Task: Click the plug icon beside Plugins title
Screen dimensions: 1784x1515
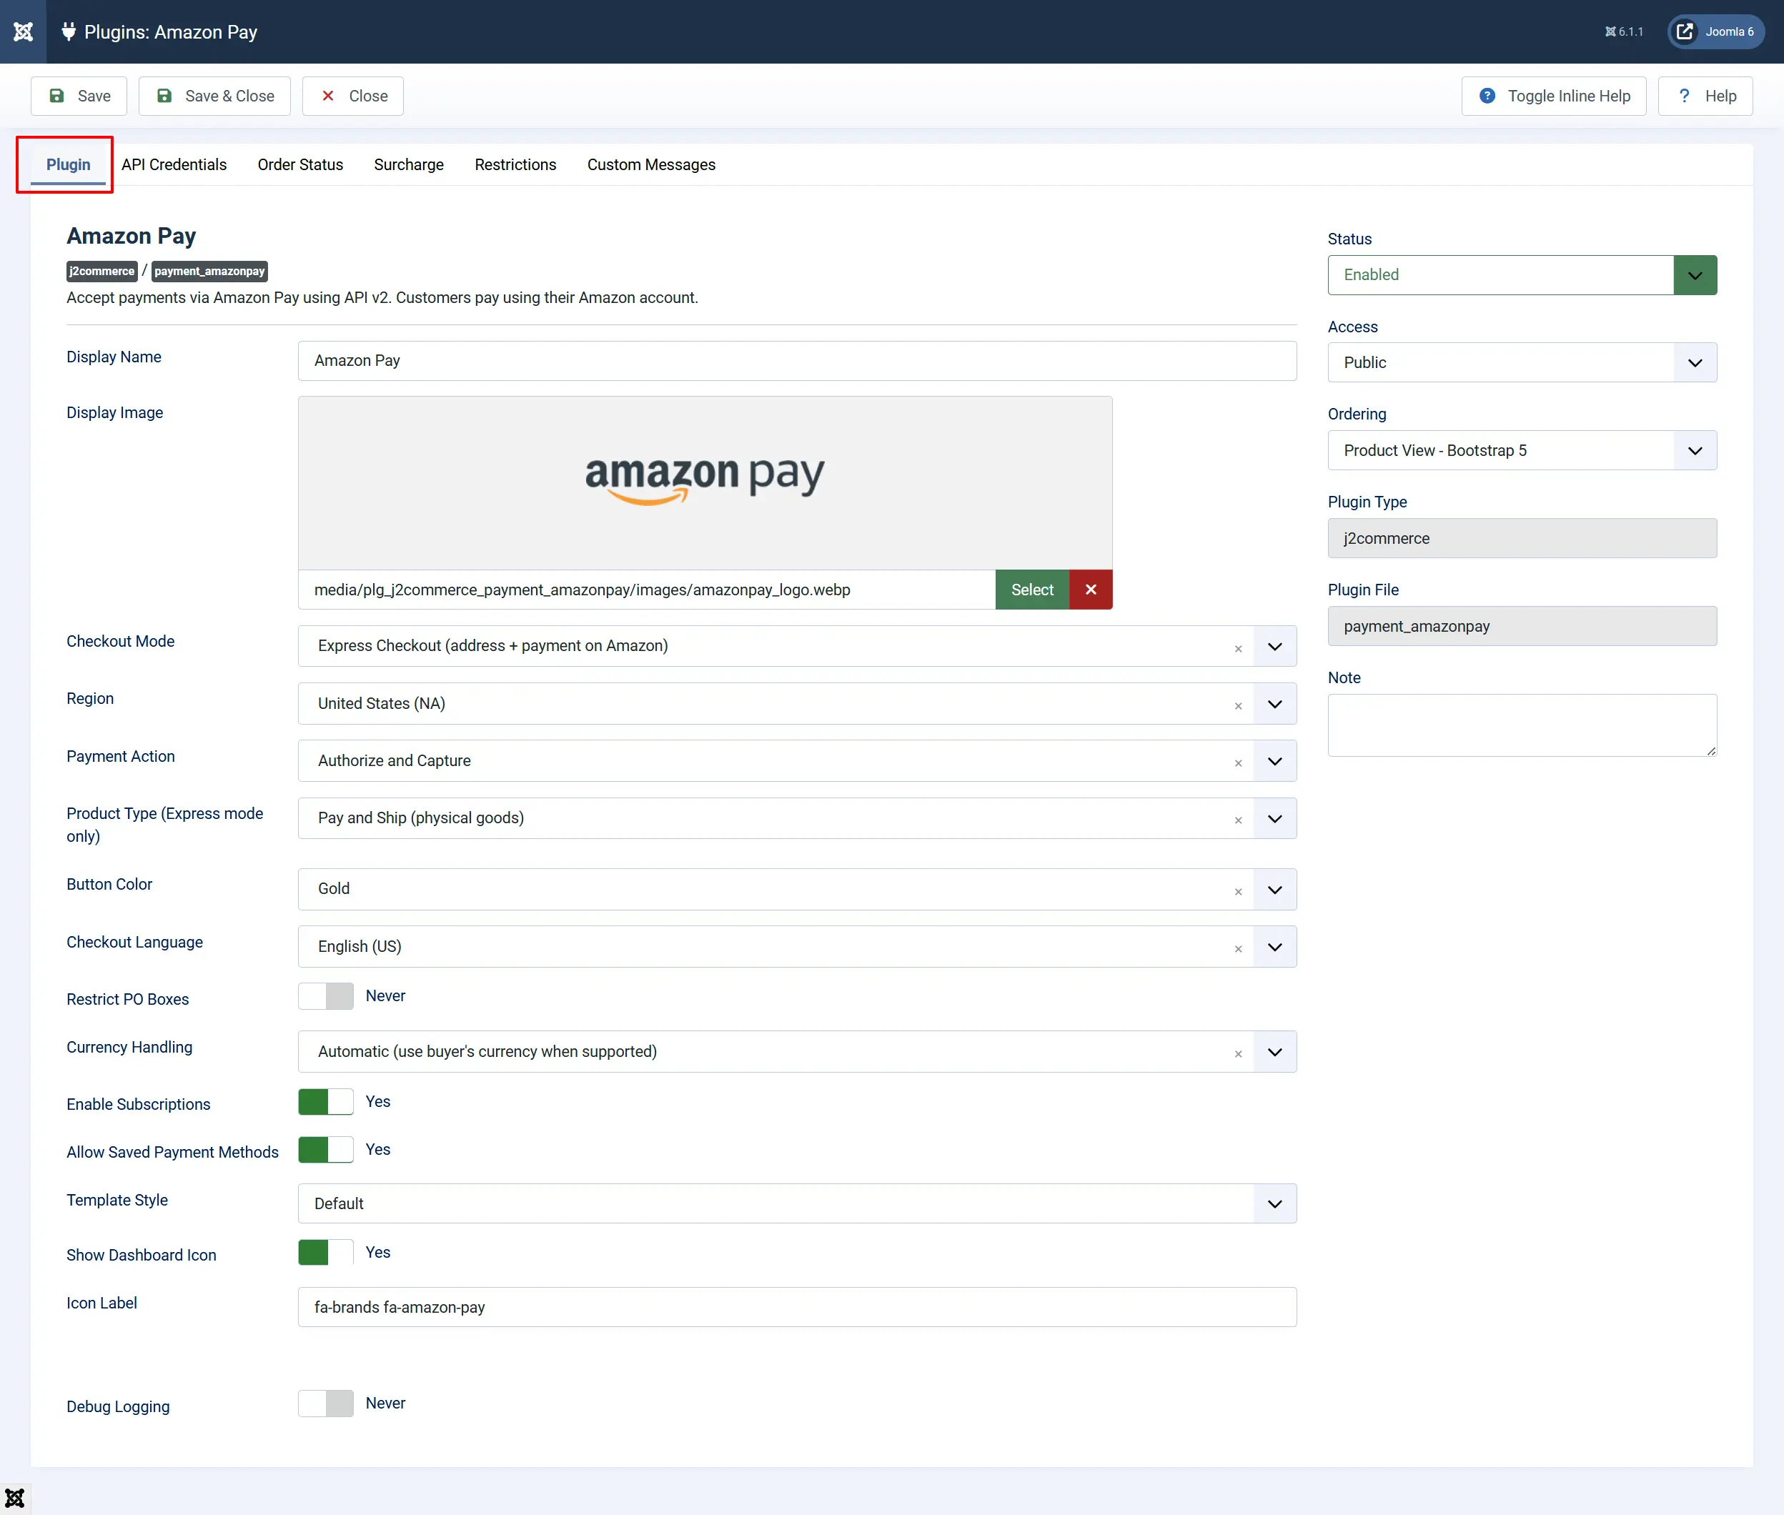Action: coord(69,31)
